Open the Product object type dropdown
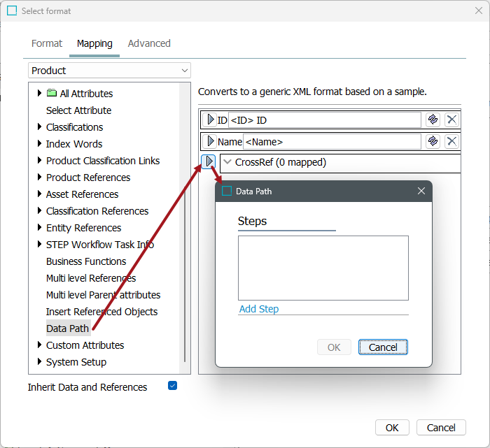This screenshot has height=448, width=490. click(x=109, y=71)
